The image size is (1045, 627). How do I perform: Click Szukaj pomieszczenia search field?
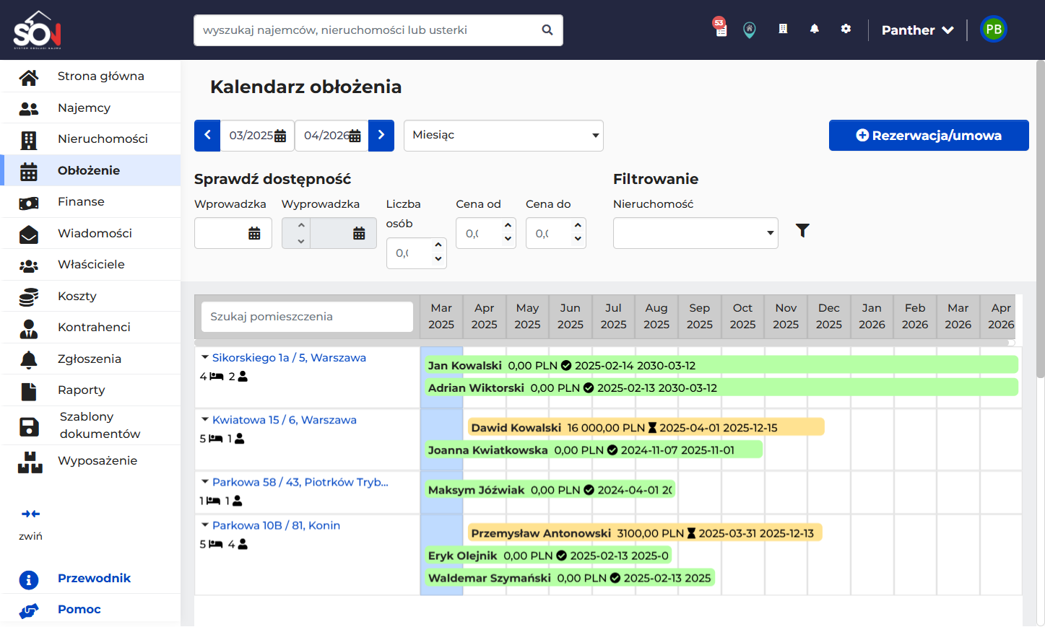pyautogui.click(x=307, y=317)
